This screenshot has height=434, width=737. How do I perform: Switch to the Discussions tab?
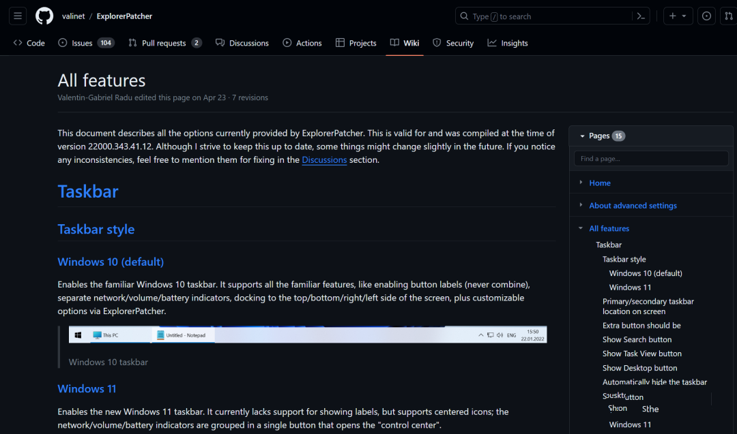(x=242, y=43)
